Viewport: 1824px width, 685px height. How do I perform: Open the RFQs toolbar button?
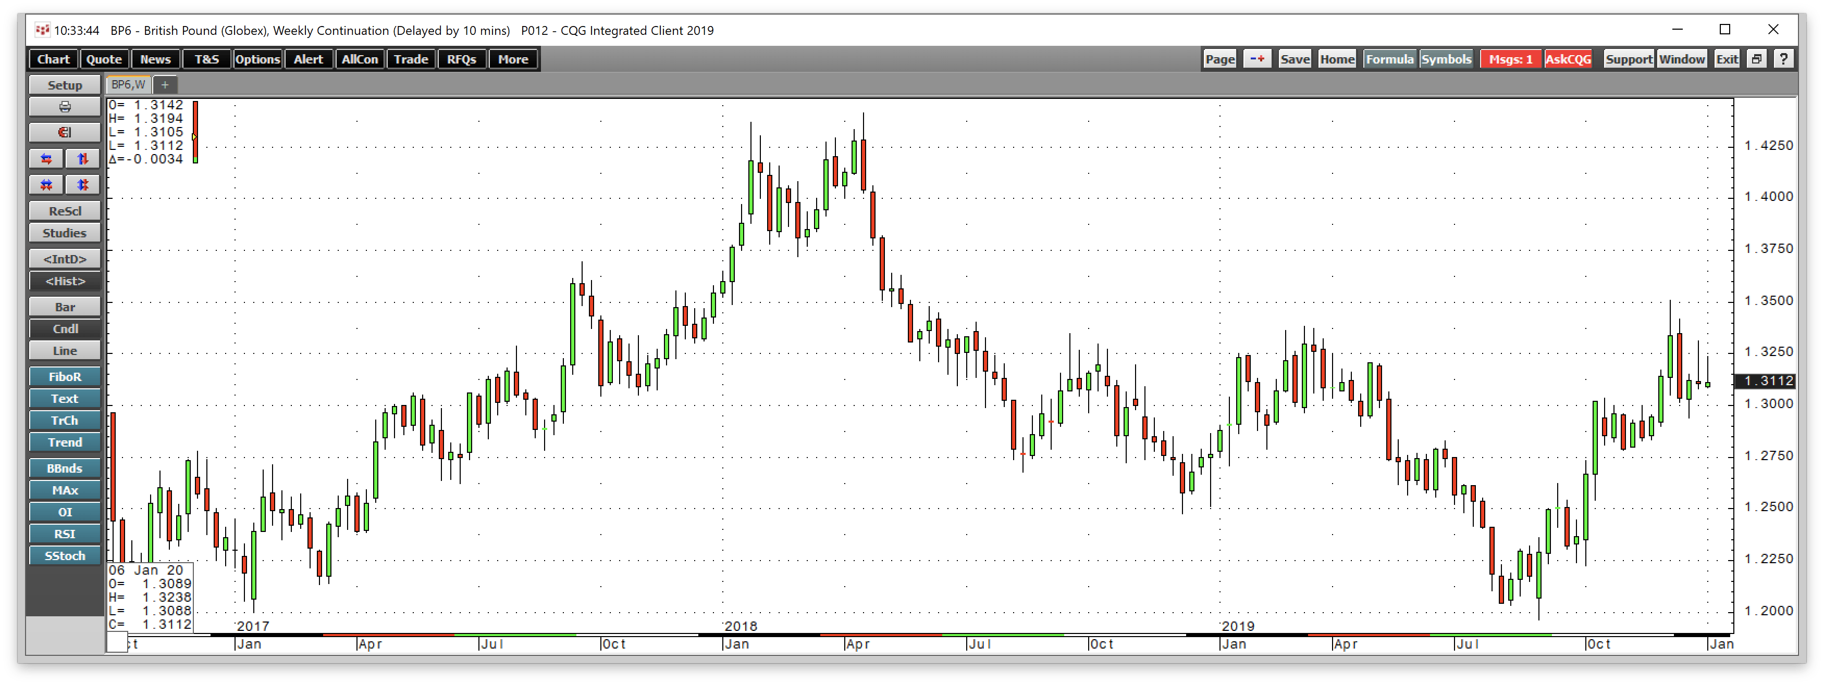(462, 59)
